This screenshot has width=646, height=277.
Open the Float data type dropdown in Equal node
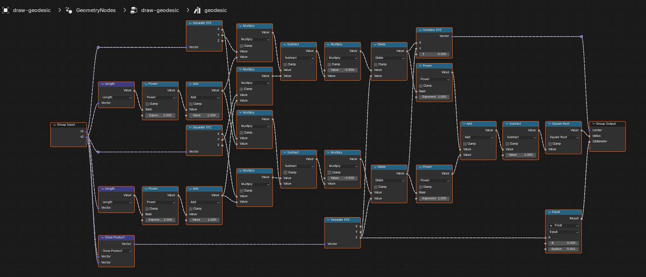pyautogui.click(x=563, y=225)
